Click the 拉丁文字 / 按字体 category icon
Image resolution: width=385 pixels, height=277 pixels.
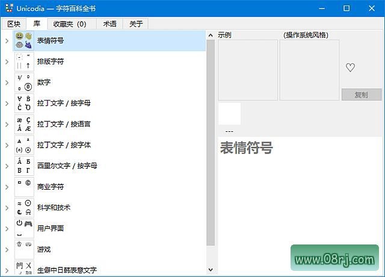24,145
